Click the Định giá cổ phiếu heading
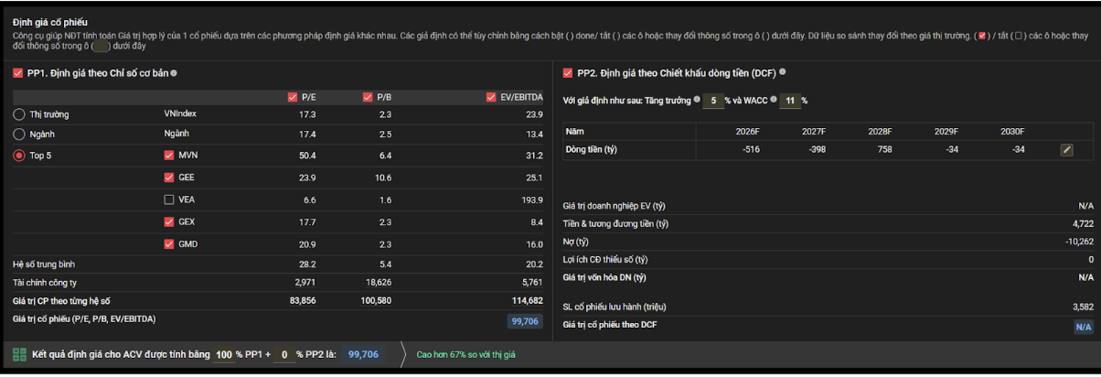The height and width of the screenshot is (377, 1101). point(51,22)
